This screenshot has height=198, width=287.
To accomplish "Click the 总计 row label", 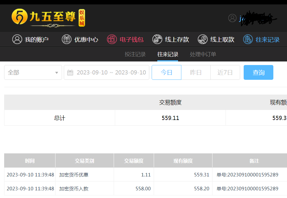I will [x=60, y=118].
